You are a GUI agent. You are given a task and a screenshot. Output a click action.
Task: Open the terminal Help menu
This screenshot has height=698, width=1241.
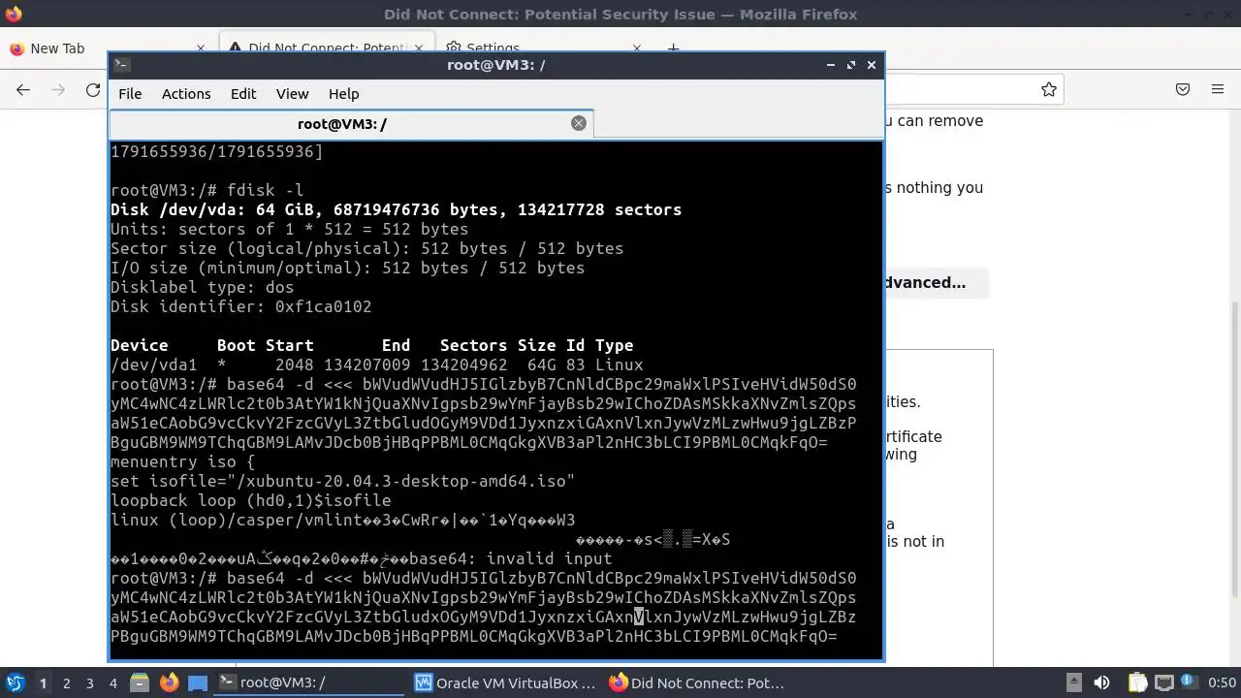point(344,94)
